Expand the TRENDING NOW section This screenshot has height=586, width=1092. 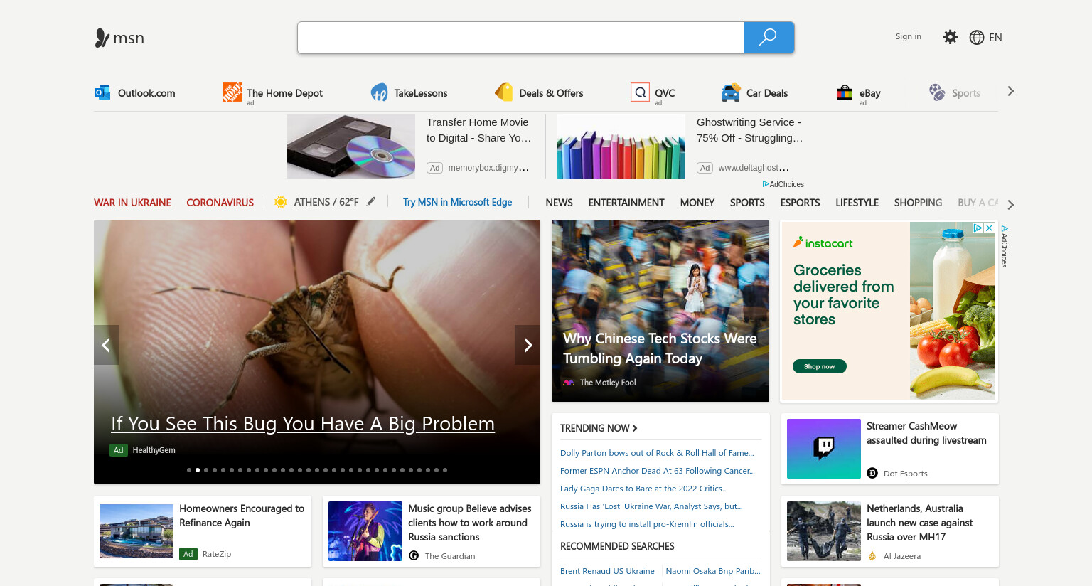[x=599, y=428]
